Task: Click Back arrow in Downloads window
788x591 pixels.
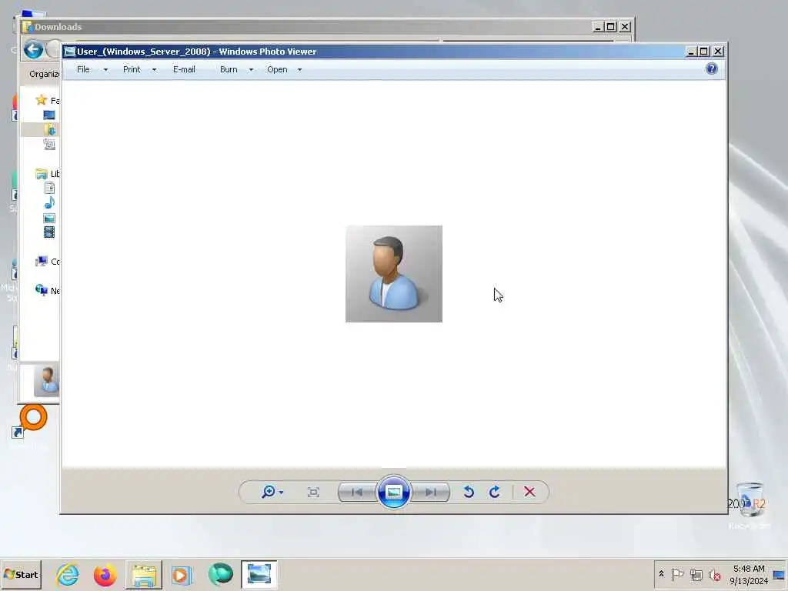Action: pos(34,50)
